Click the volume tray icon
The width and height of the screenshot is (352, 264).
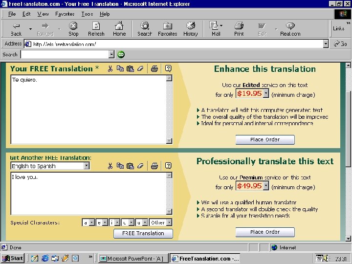click(326, 259)
